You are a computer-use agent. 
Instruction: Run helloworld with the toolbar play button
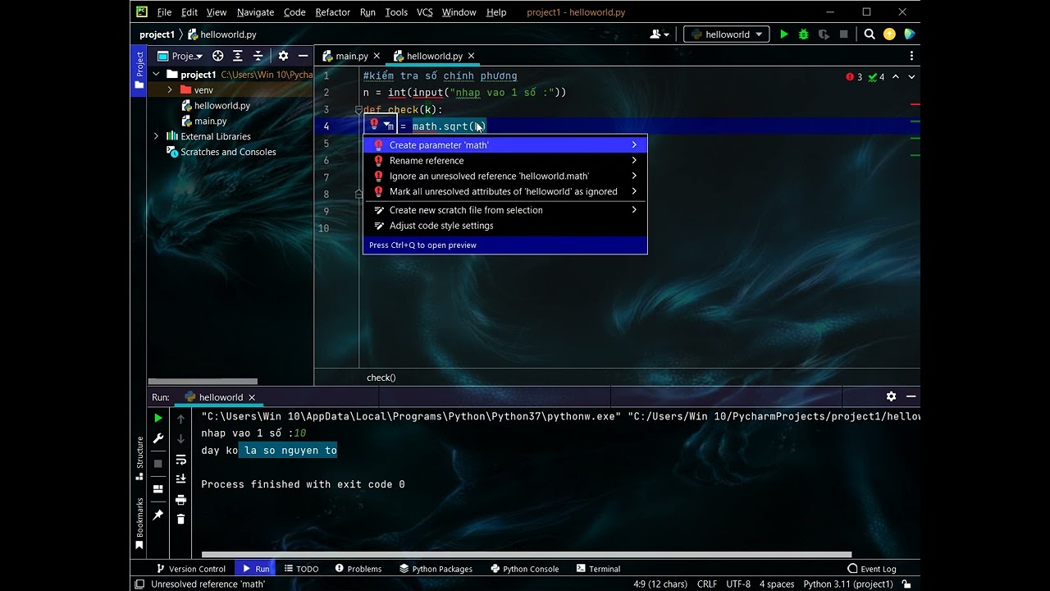tap(784, 34)
